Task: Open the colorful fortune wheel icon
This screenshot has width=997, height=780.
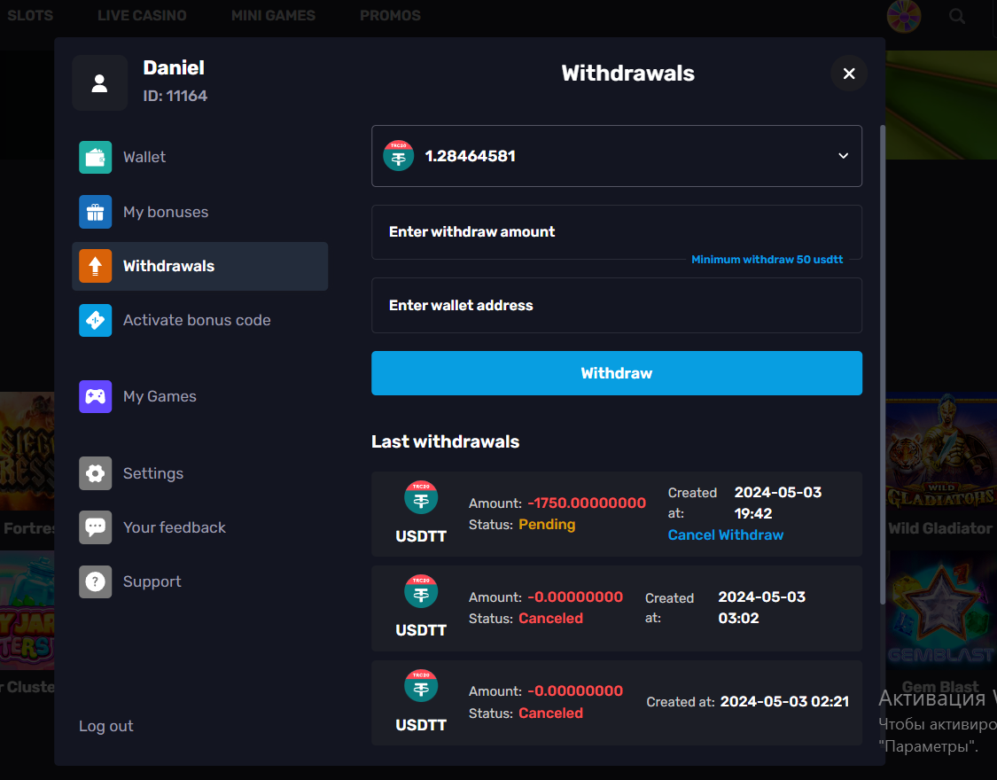Action: [x=904, y=16]
